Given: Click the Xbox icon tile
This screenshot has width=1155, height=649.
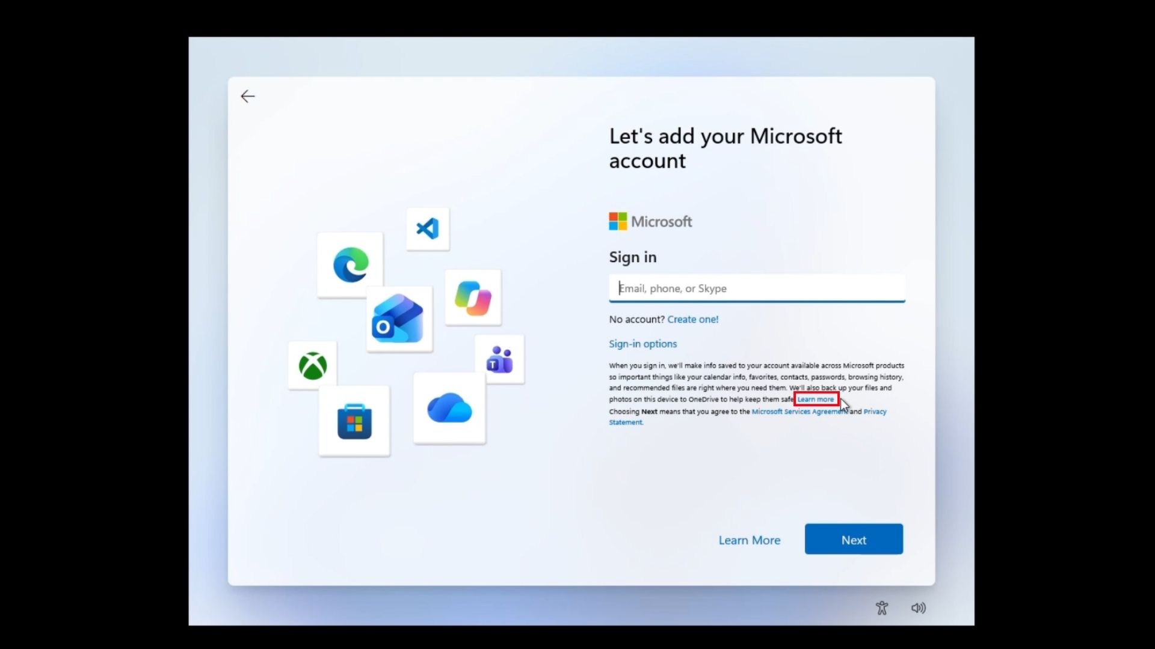Looking at the screenshot, I should tap(313, 365).
